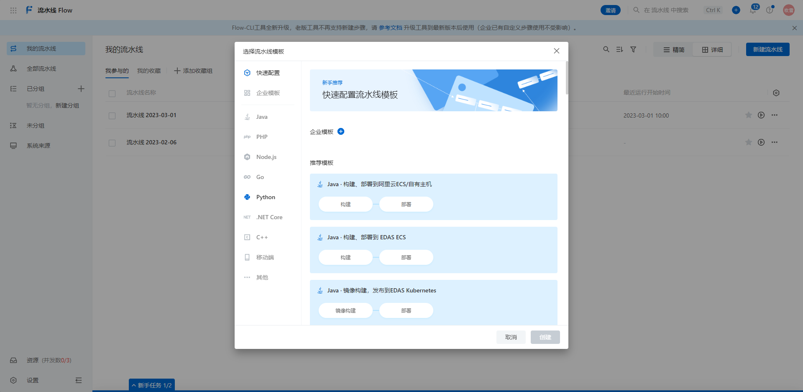Open more actions menu for 流水线 2023-02-06
Viewport: 803px width, 392px height.
click(775, 142)
